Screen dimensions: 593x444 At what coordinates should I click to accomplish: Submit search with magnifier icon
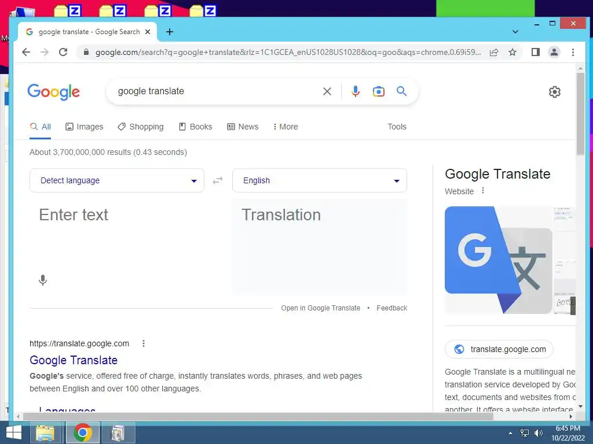pos(402,91)
